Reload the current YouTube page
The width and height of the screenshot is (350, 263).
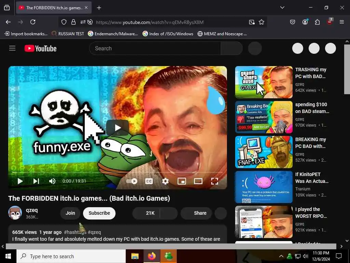33,22
